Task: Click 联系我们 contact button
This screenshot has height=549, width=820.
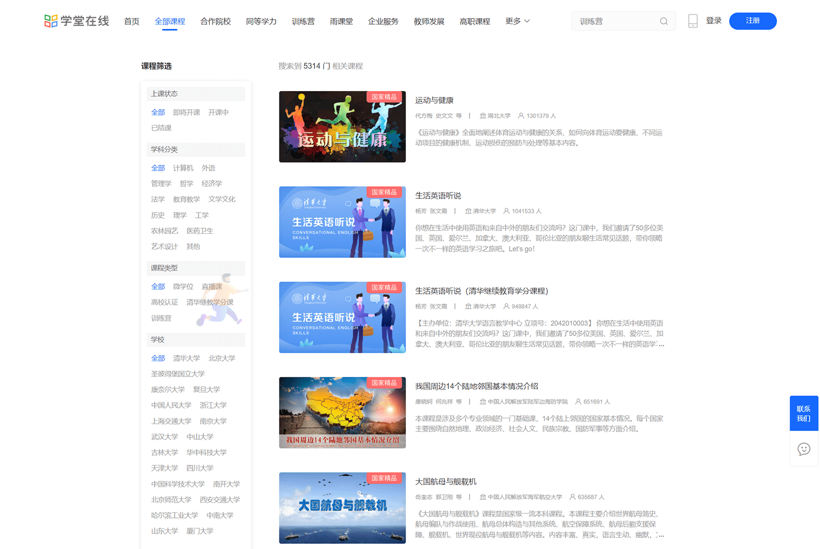Action: 804,414
